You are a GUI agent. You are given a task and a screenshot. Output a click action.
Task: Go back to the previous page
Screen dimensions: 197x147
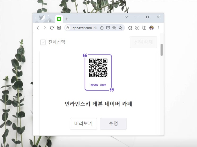[38, 28]
